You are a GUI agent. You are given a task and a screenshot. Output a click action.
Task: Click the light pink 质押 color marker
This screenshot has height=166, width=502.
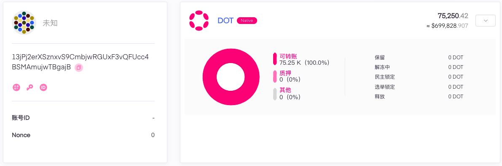click(275, 76)
